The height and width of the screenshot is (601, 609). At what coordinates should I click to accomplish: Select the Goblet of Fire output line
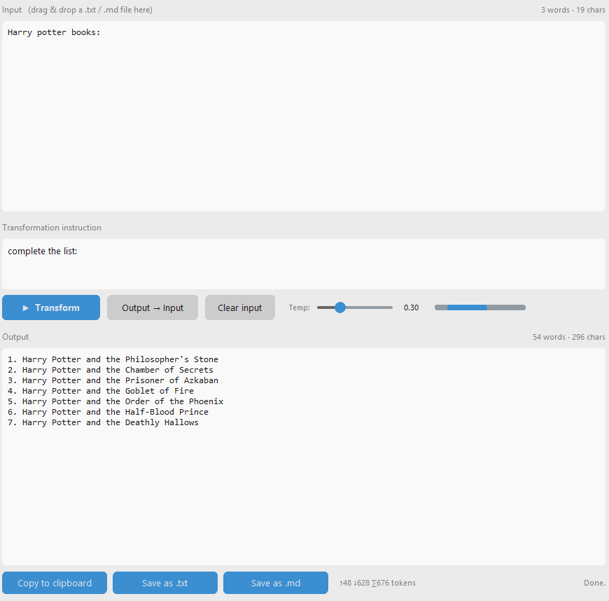[101, 391]
